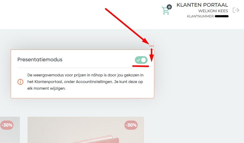
Task: Click the nShop price display info text
Action: 85,82
